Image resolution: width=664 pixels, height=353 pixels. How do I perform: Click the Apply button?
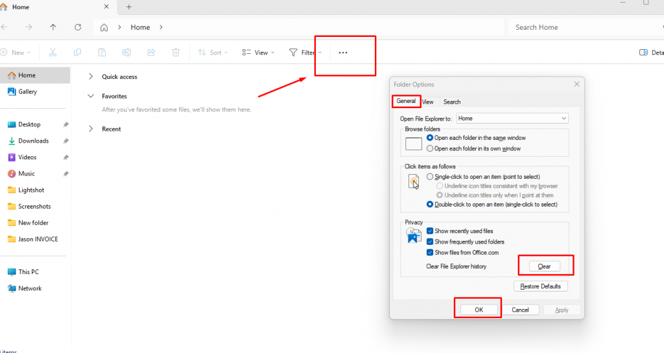[x=562, y=310]
